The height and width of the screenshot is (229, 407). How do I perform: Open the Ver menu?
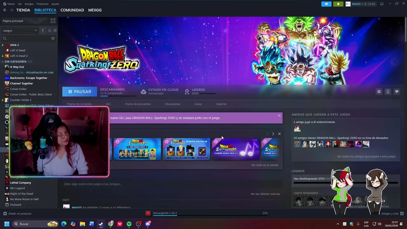click(20, 4)
